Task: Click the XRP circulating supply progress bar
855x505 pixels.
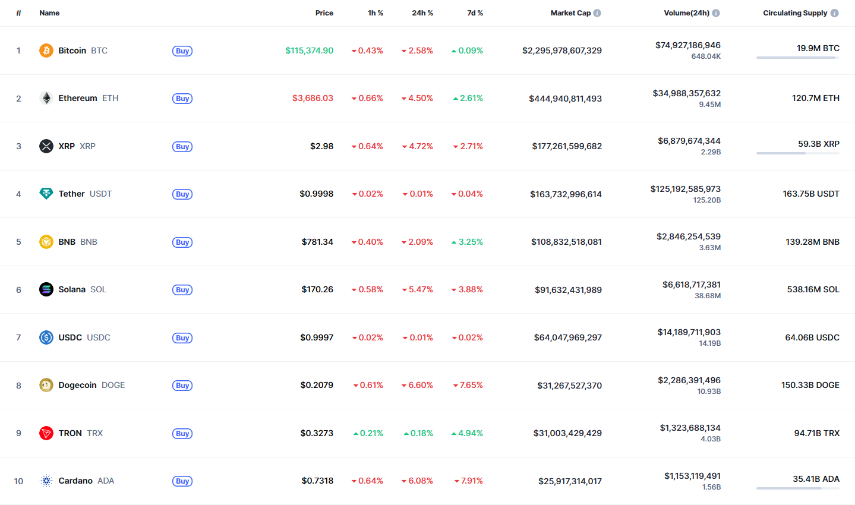Action: click(798, 153)
